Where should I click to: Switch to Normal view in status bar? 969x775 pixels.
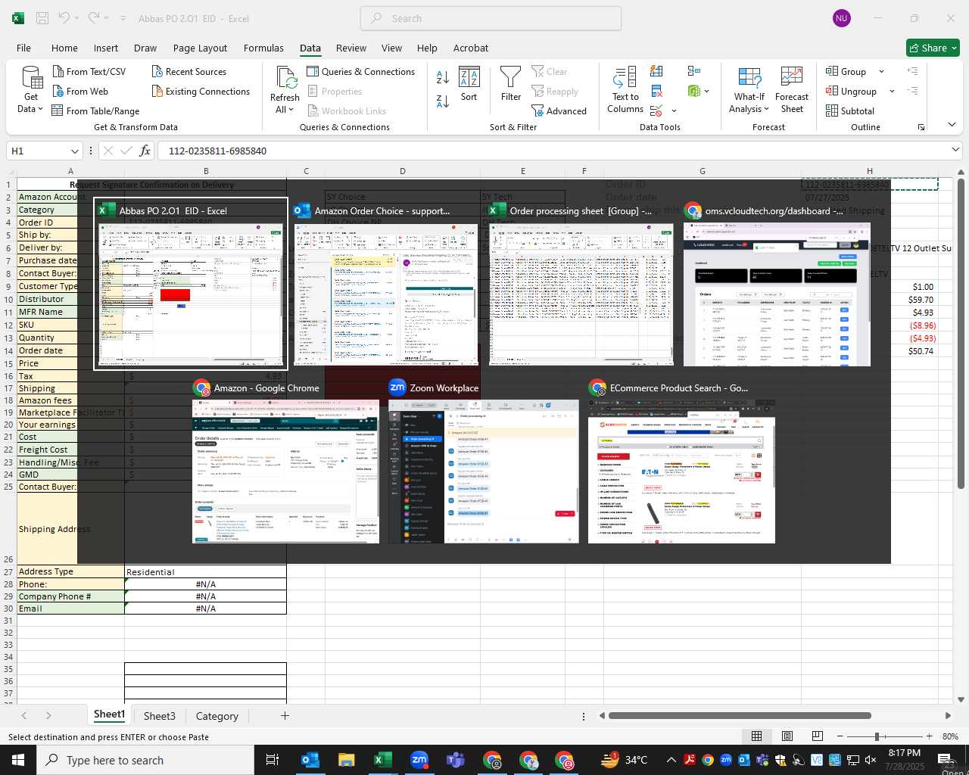tap(756, 736)
